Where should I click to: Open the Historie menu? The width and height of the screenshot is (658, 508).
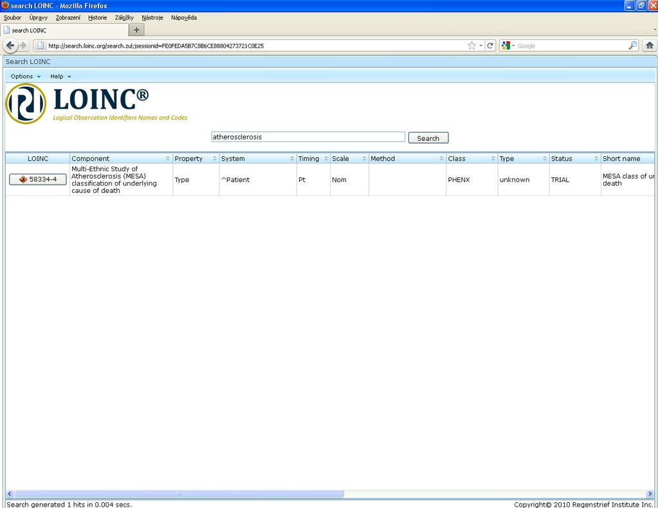97,17
